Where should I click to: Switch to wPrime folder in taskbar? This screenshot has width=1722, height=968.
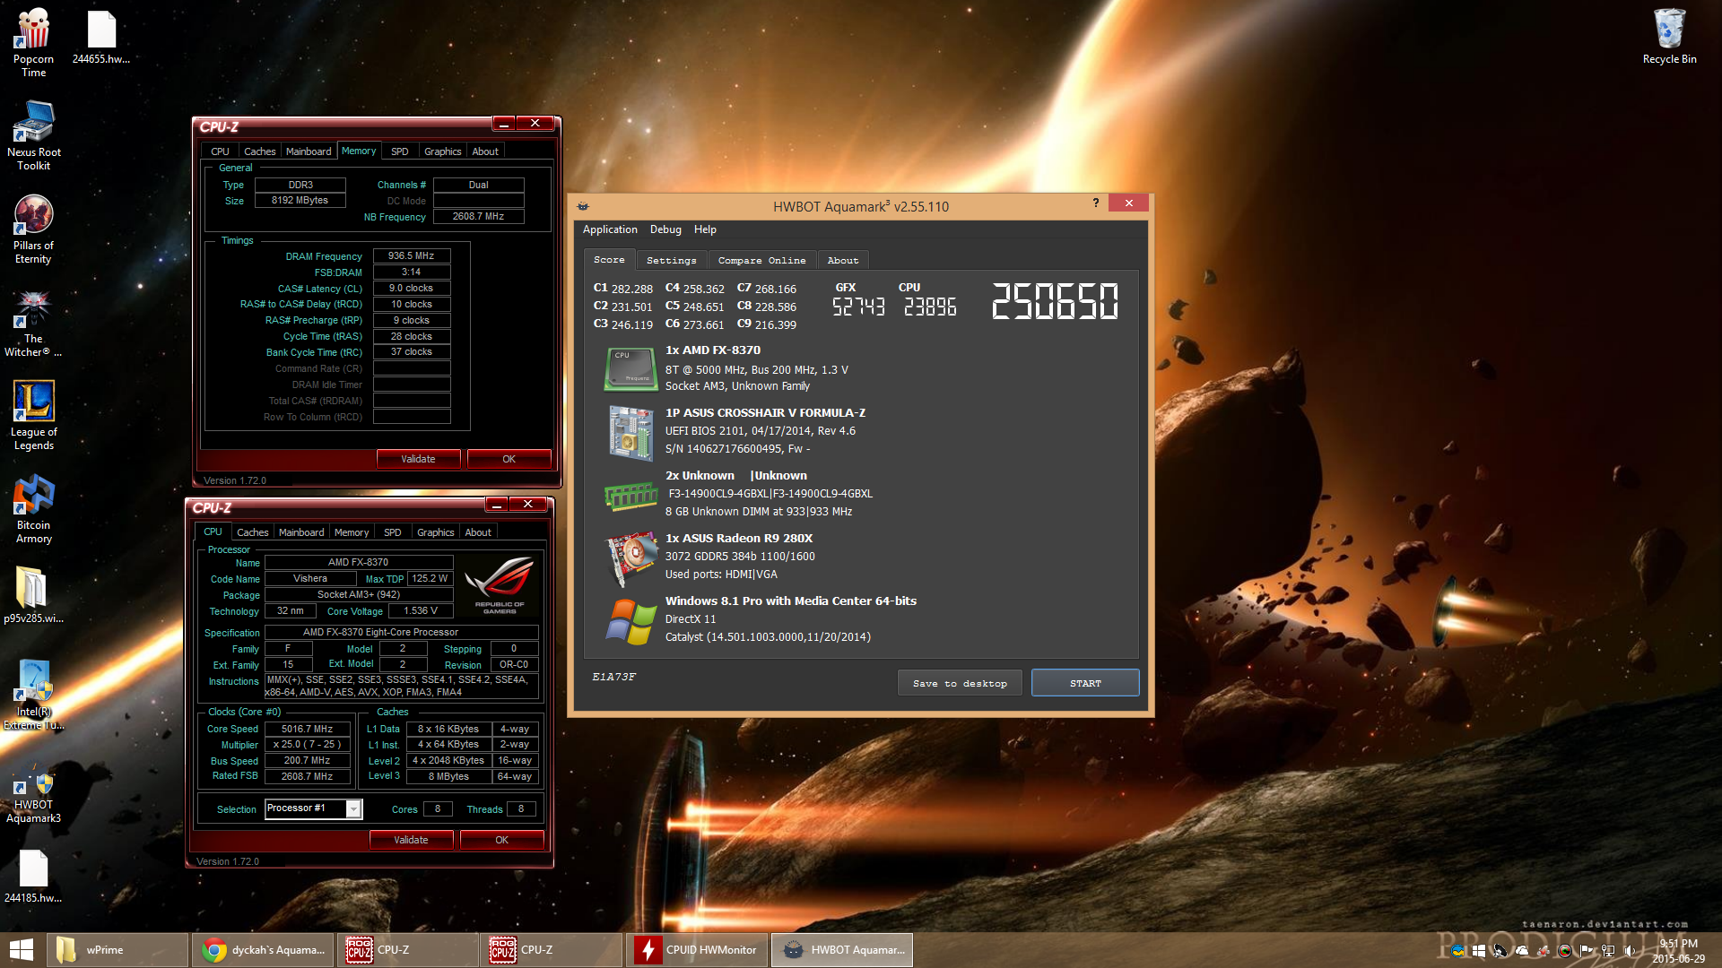tap(119, 950)
